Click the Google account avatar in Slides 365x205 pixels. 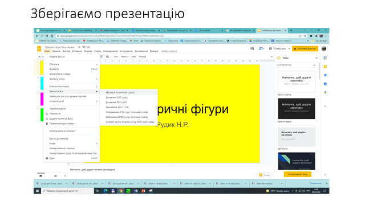tap(324, 48)
